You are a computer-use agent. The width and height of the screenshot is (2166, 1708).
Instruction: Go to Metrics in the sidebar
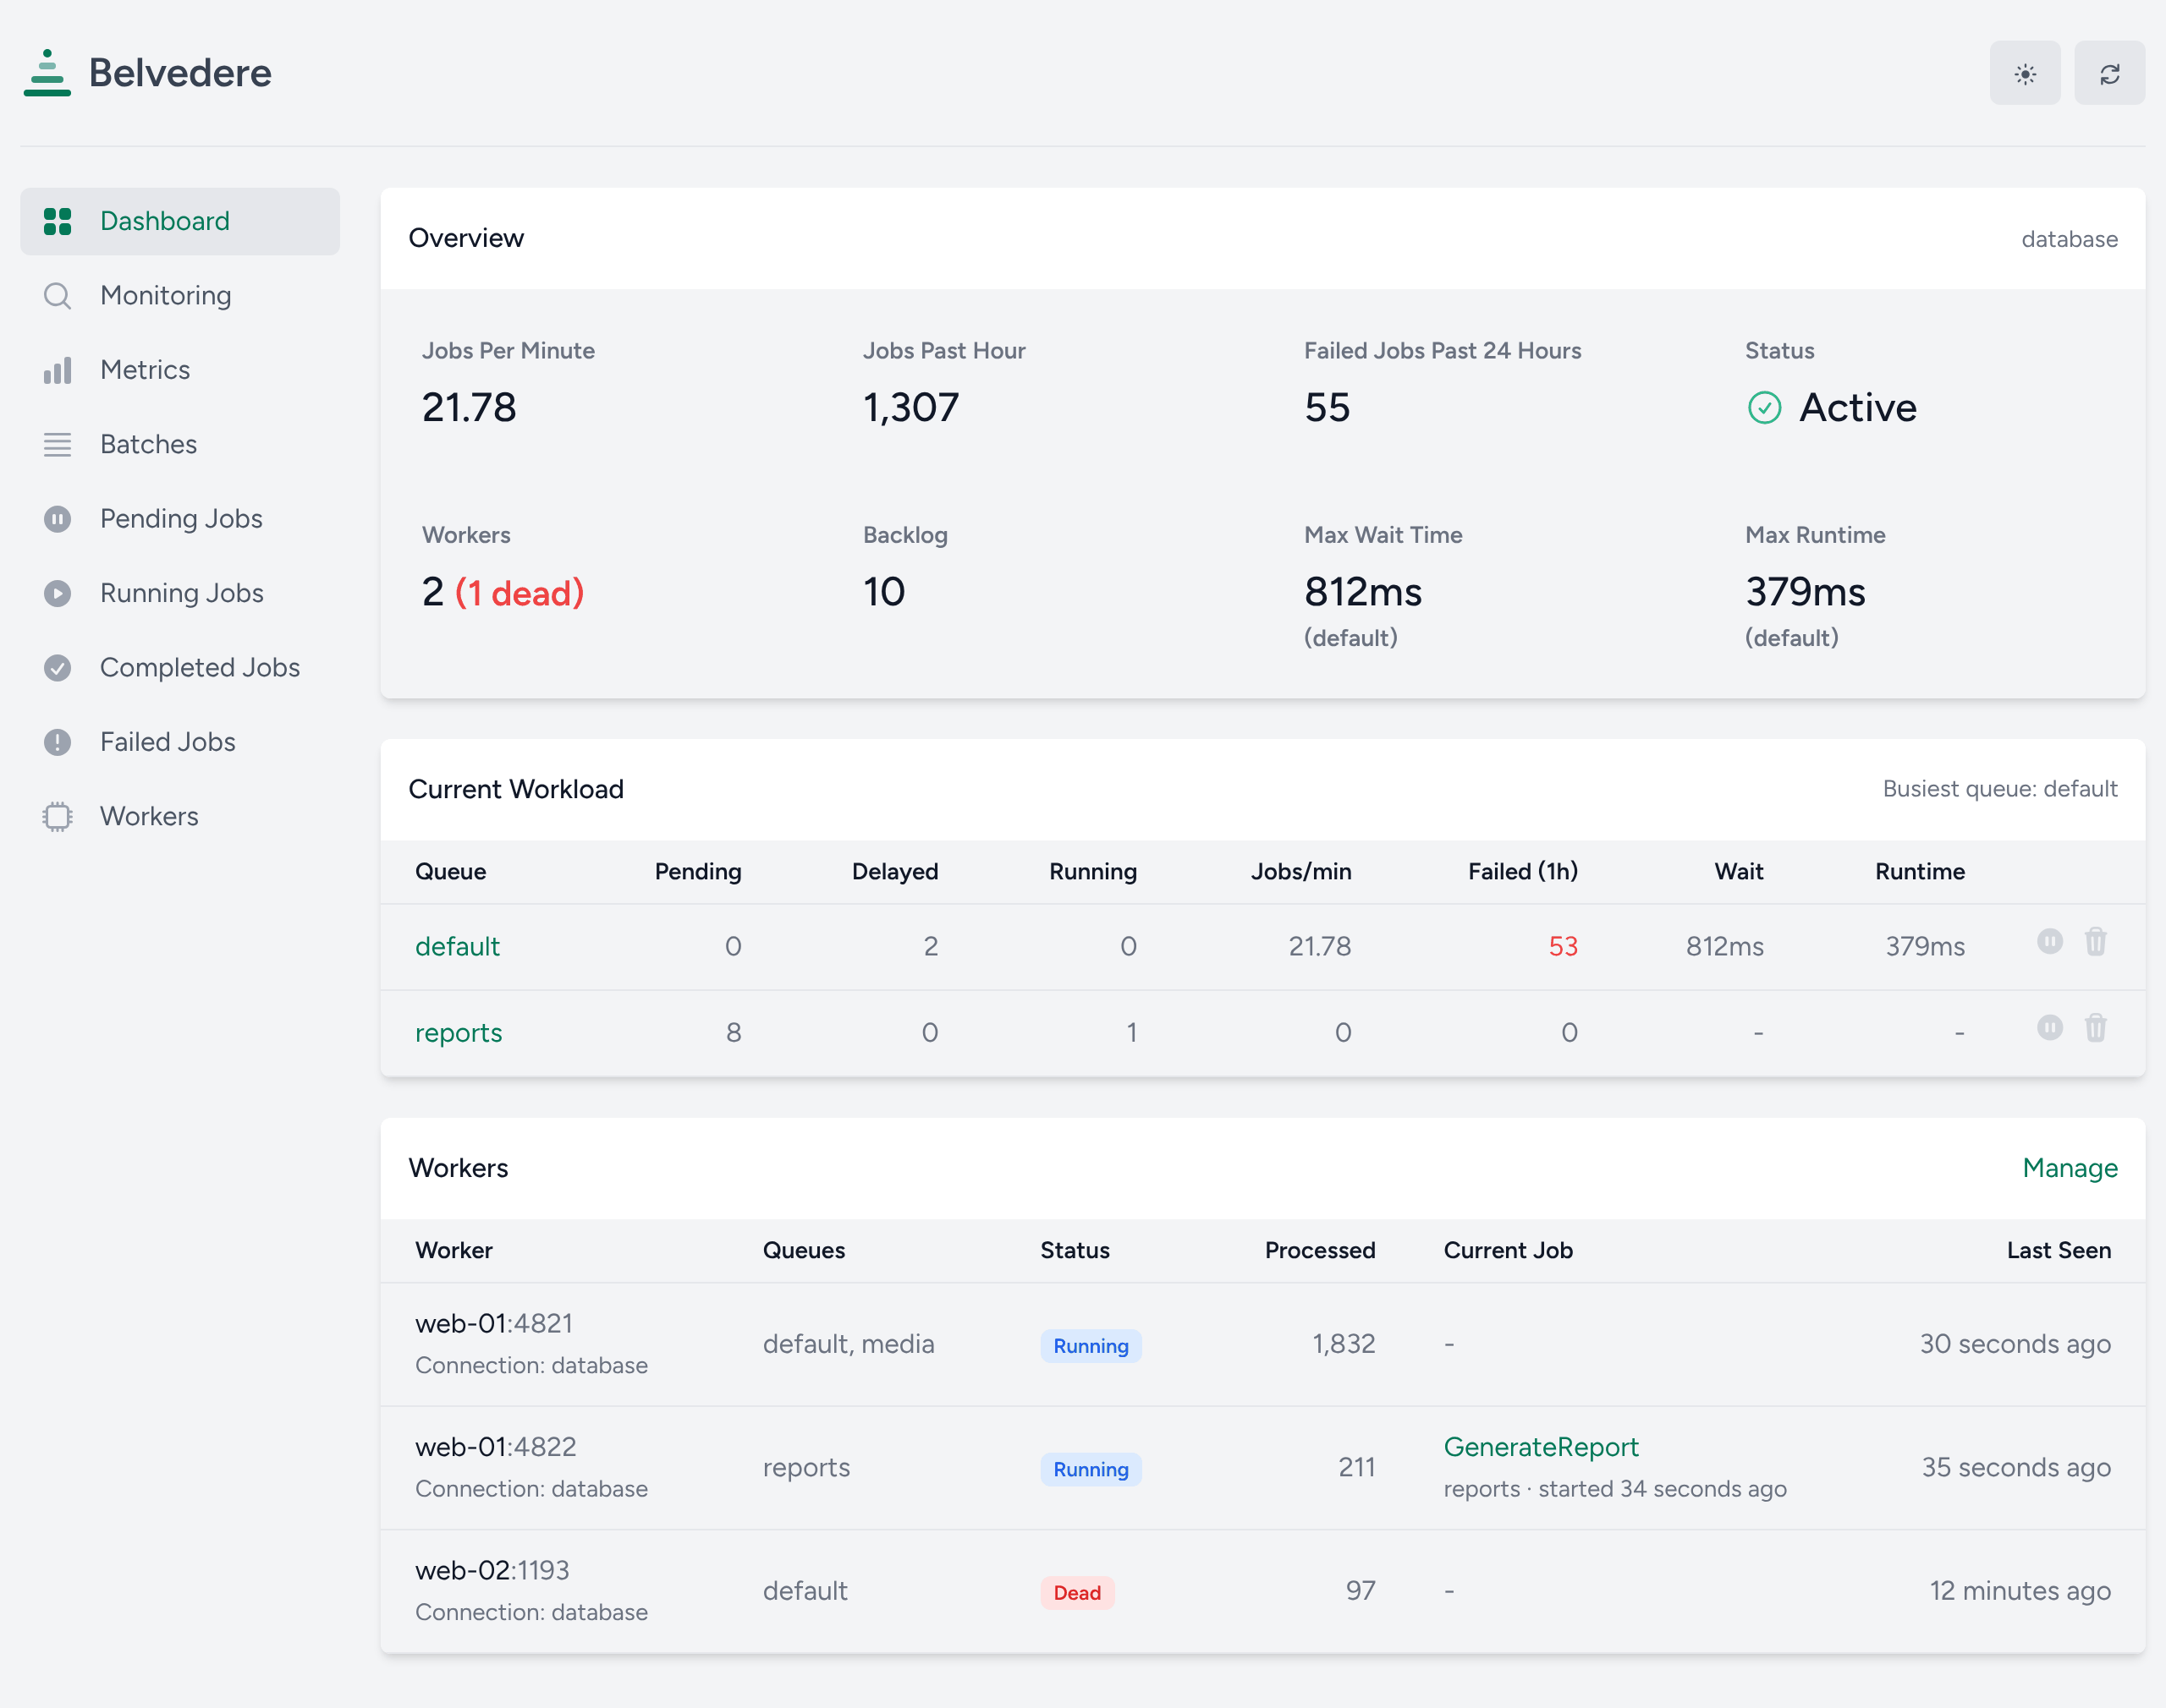(x=180, y=370)
